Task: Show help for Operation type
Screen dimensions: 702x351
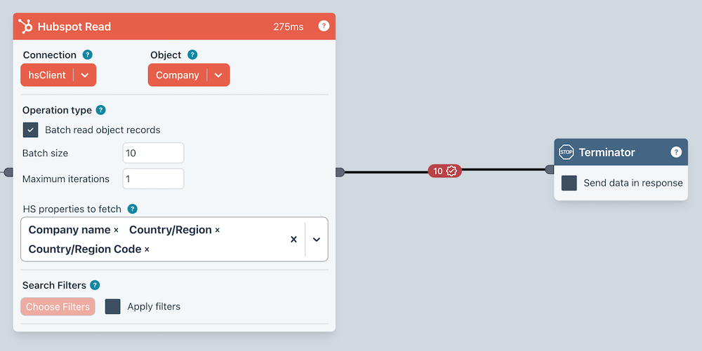Action: [100, 110]
